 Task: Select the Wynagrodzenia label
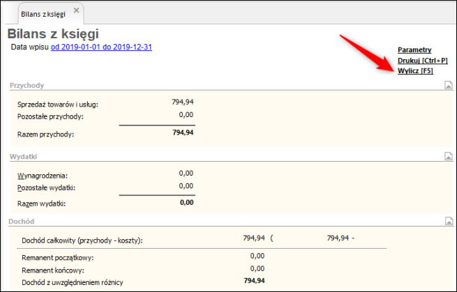click(43, 176)
